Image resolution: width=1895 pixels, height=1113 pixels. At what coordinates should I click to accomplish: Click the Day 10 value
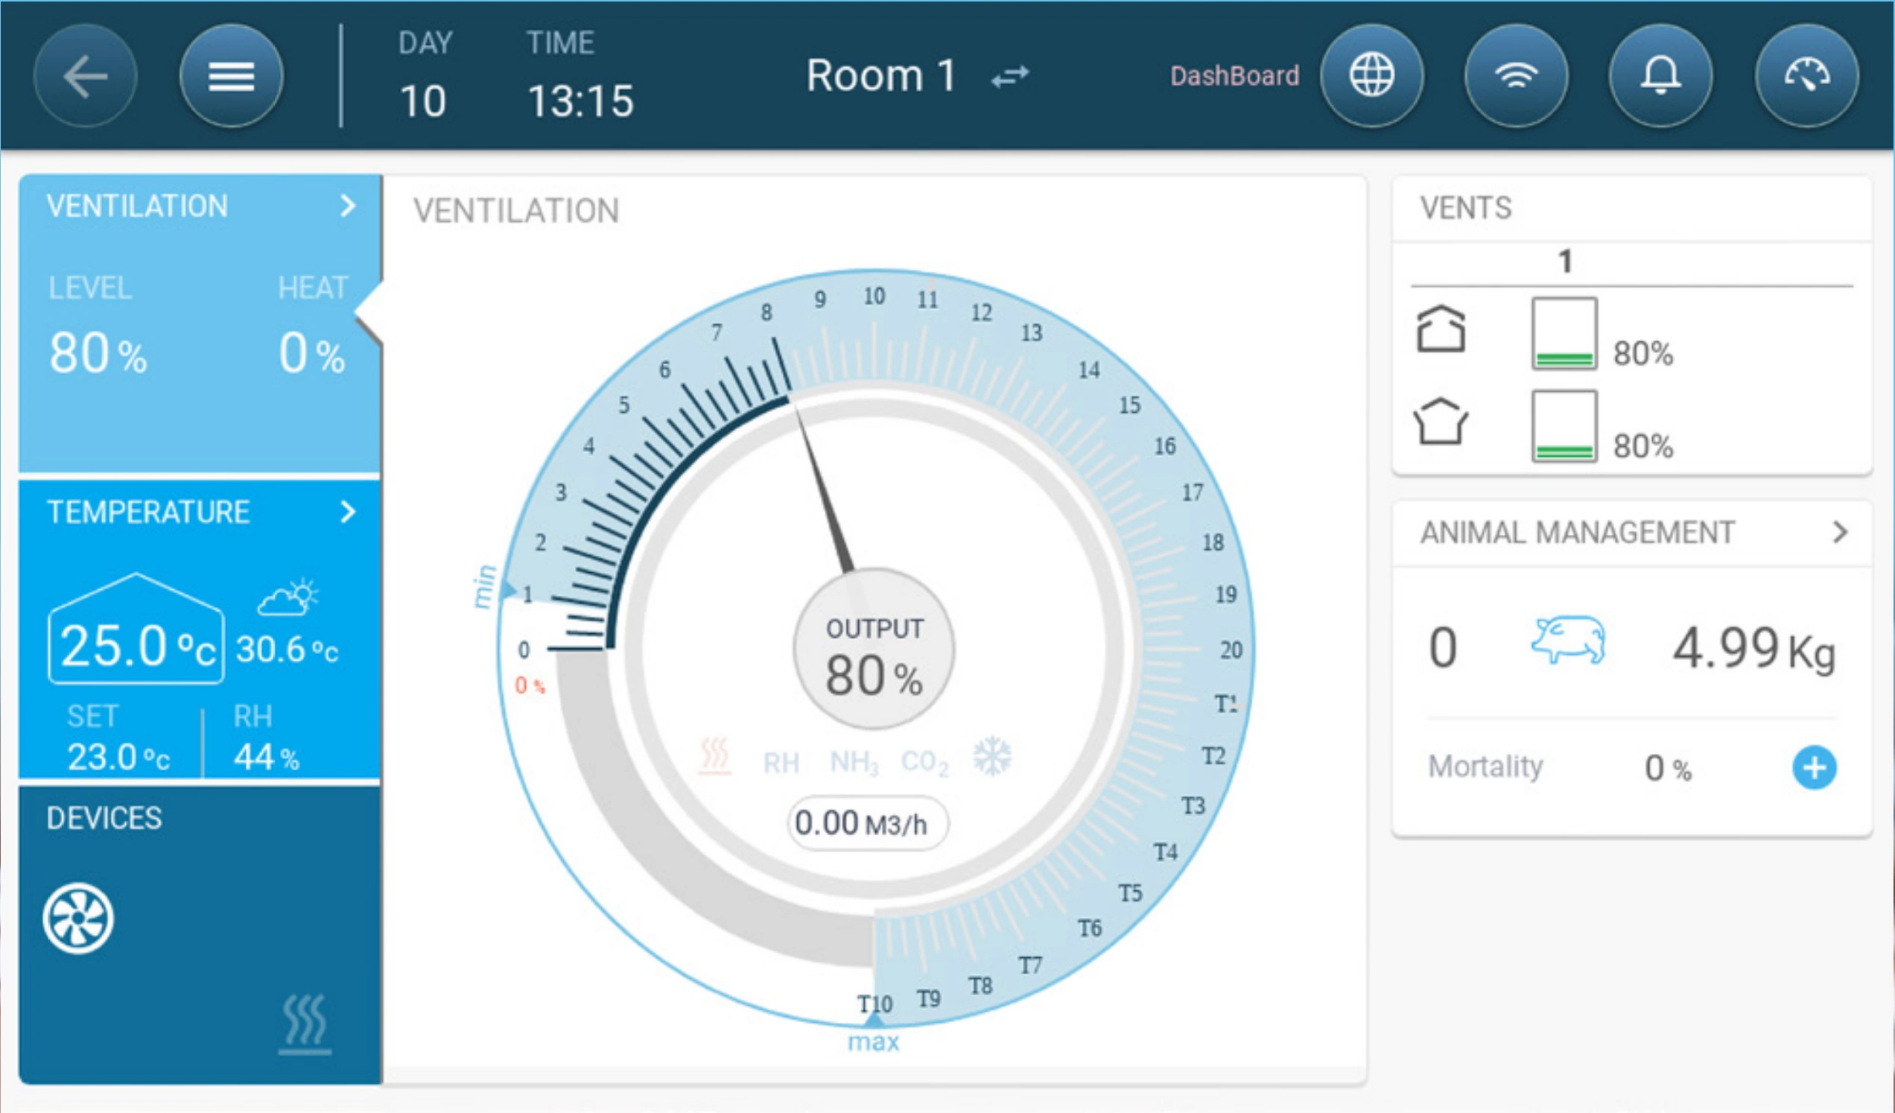[x=423, y=101]
